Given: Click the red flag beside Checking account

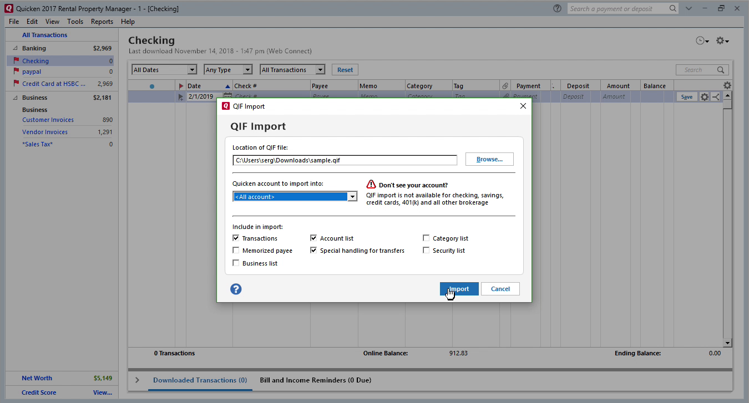Looking at the screenshot, I should click(x=16, y=60).
